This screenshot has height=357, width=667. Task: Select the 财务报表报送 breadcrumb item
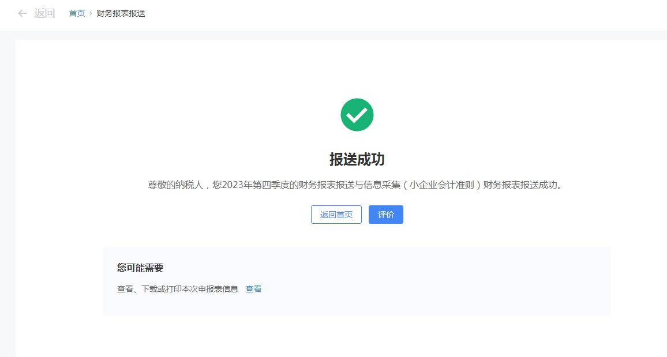(x=121, y=13)
